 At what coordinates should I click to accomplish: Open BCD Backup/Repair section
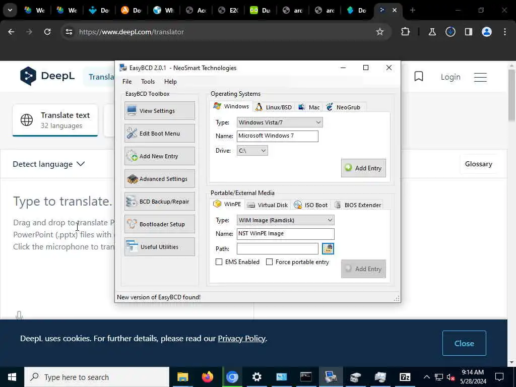click(x=160, y=202)
